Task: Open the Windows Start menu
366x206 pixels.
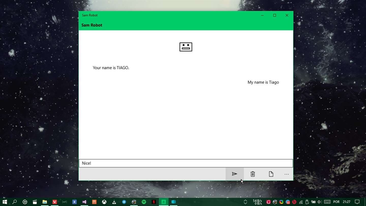Action: [5, 202]
